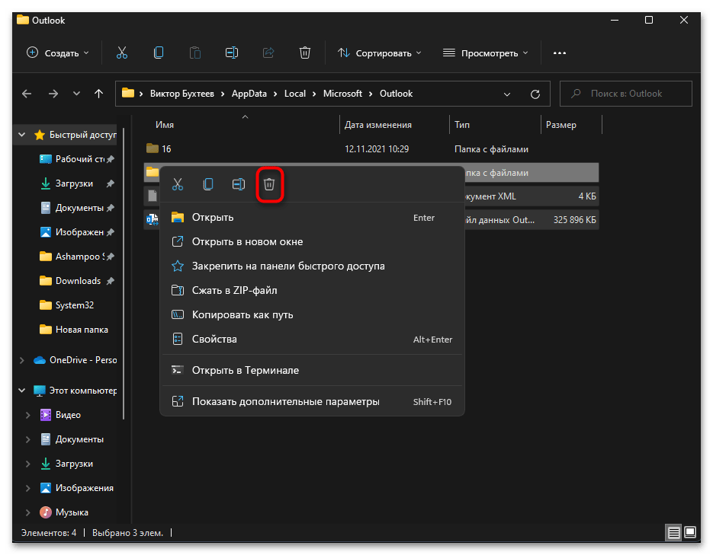Screen dimensions: 713x555
Task: Click the Поиск в: Outlook search field
Action: click(x=626, y=94)
